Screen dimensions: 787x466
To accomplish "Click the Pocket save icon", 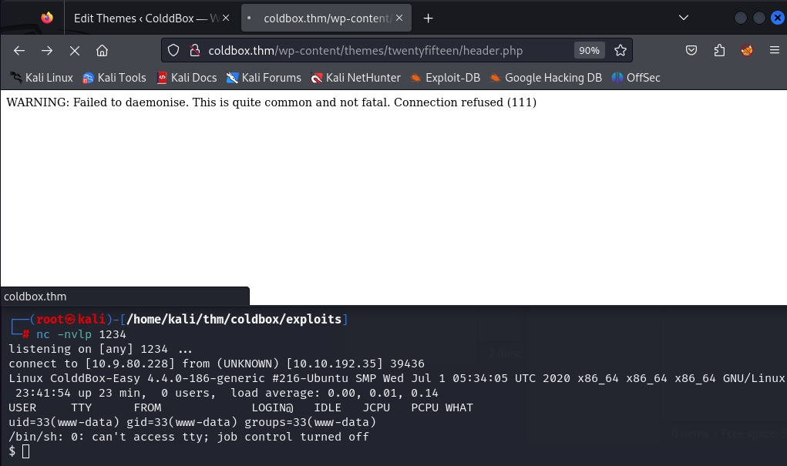I will (x=691, y=51).
